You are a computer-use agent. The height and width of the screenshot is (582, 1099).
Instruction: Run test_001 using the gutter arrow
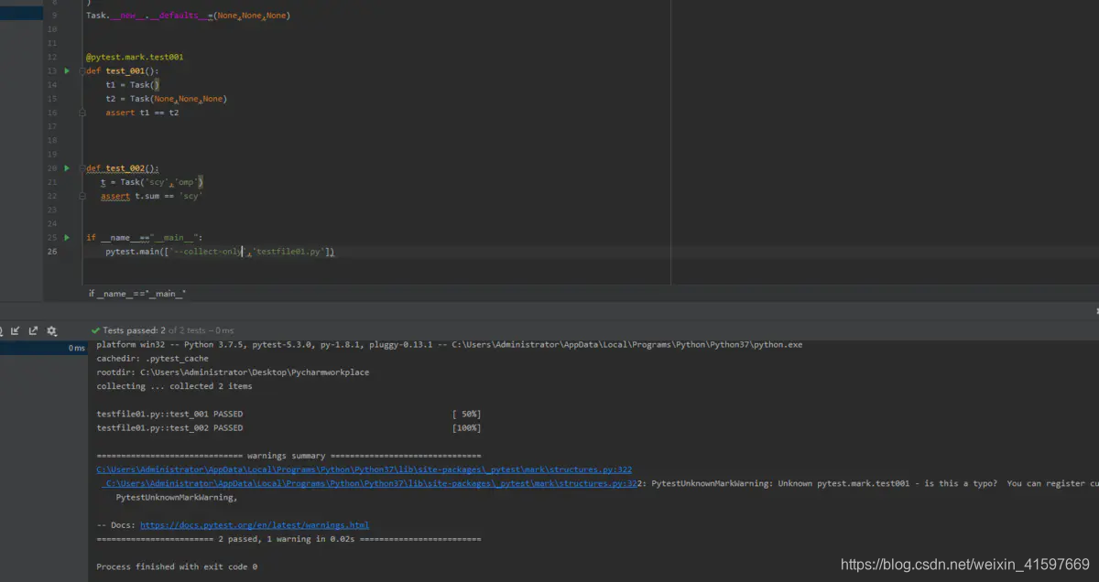point(67,70)
